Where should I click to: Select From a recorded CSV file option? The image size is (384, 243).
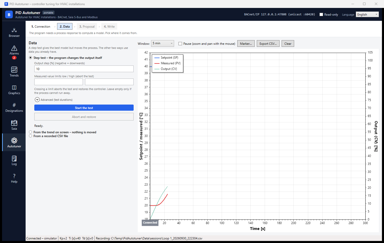click(30, 136)
